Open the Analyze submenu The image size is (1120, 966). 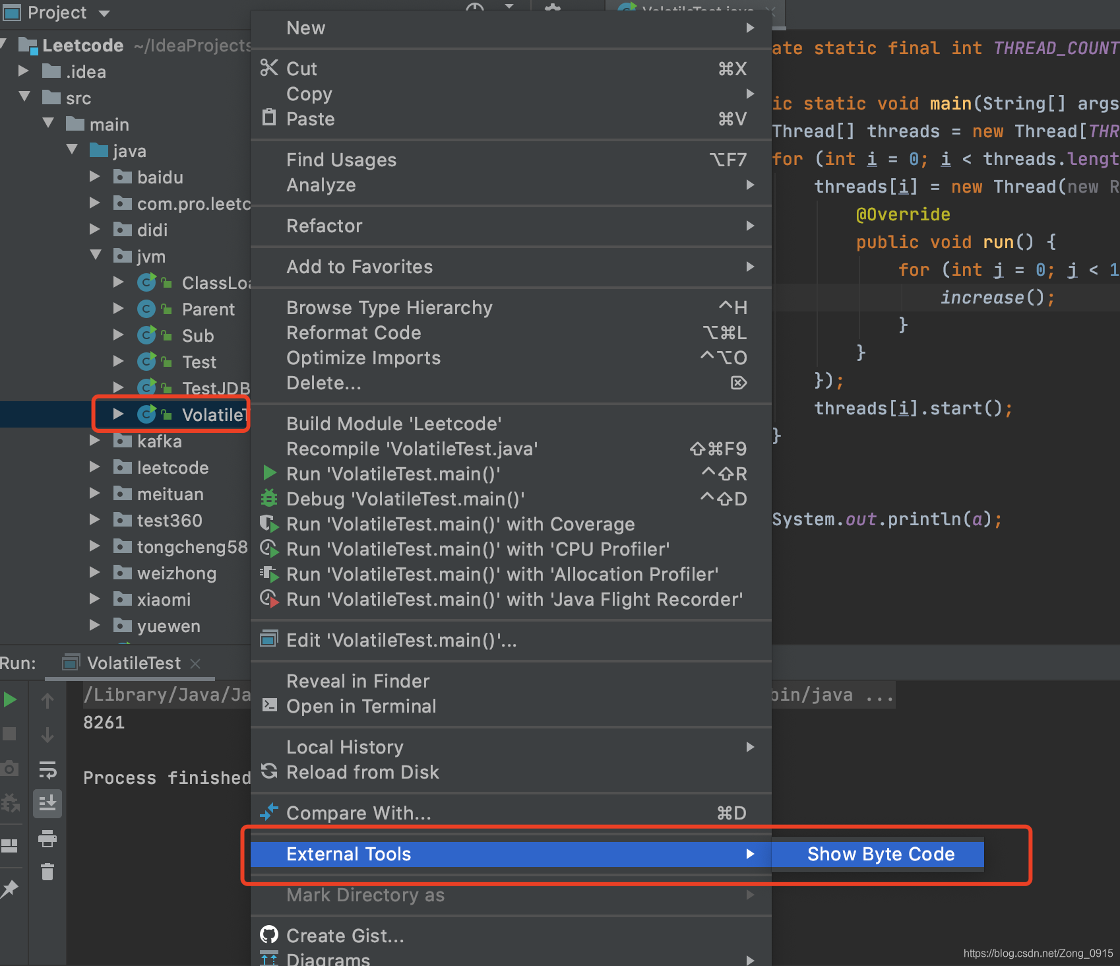pyautogui.click(x=511, y=185)
